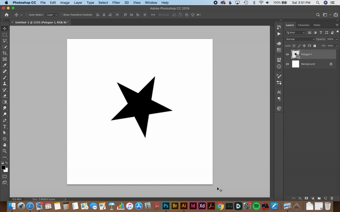Open the 3D panel cube icon

[279, 109]
